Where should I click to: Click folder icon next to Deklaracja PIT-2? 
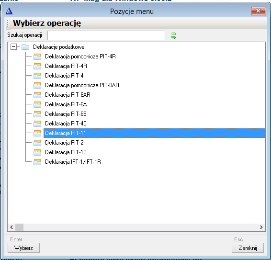(x=37, y=143)
